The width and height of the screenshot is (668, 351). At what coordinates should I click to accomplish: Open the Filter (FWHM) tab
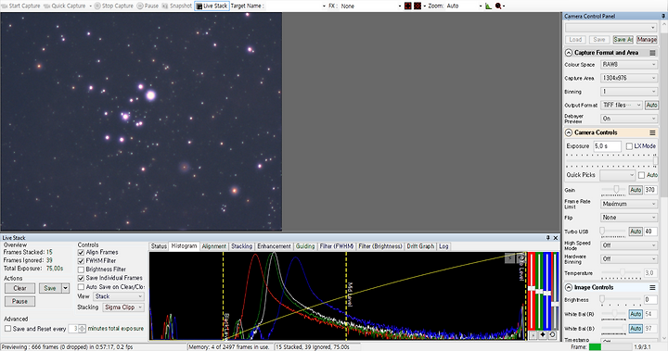pos(337,246)
